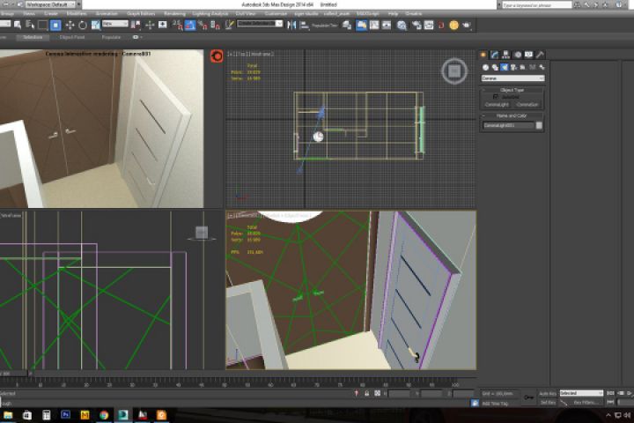This screenshot has width=634, height=423.
Task: Toggle the Selection Lock padlock
Action: pyautogui.click(x=366, y=393)
